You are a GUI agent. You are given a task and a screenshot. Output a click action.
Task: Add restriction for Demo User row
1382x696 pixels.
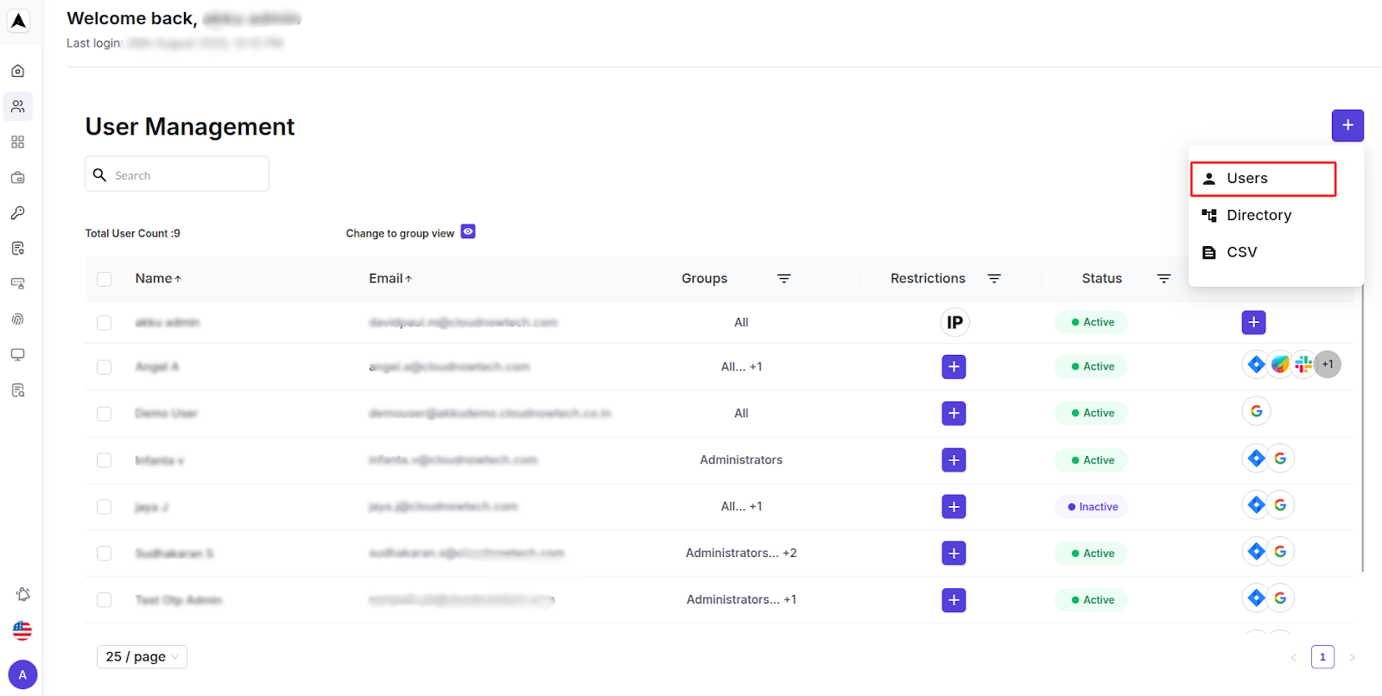pyautogui.click(x=954, y=413)
